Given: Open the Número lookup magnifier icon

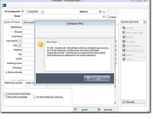Looking at the screenshot, I should [x=104, y=12].
